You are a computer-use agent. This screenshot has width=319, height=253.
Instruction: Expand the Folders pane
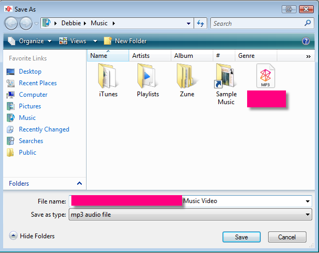pos(79,184)
